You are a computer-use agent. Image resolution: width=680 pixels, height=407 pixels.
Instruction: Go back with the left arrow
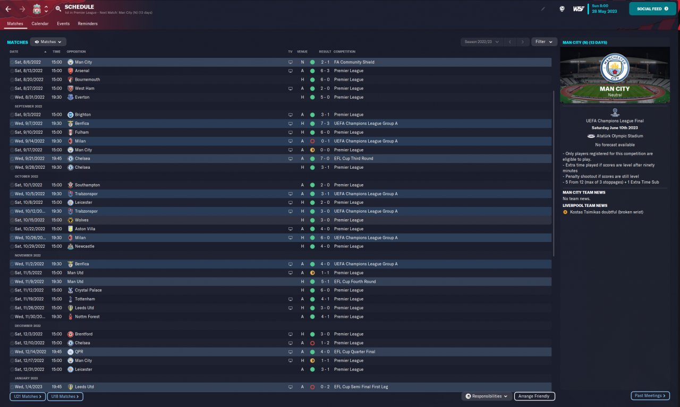(x=8, y=9)
